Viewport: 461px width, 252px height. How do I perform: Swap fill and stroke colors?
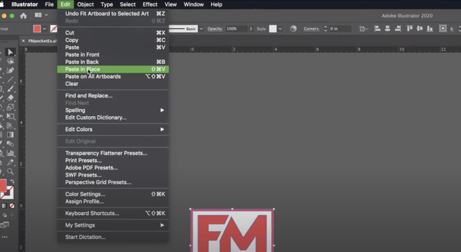[12, 181]
